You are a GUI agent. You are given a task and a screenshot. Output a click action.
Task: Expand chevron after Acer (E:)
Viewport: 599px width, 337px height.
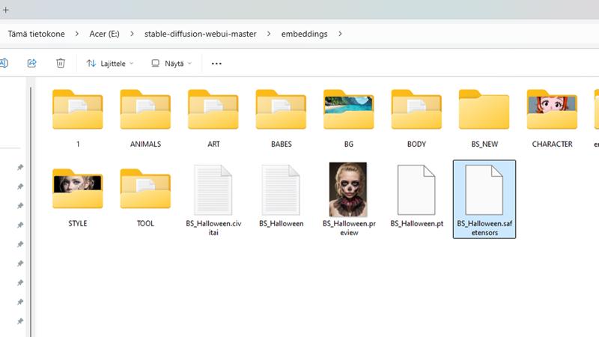click(x=132, y=34)
